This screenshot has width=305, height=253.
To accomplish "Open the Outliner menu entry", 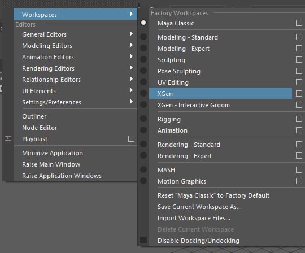I will [34, 116].
